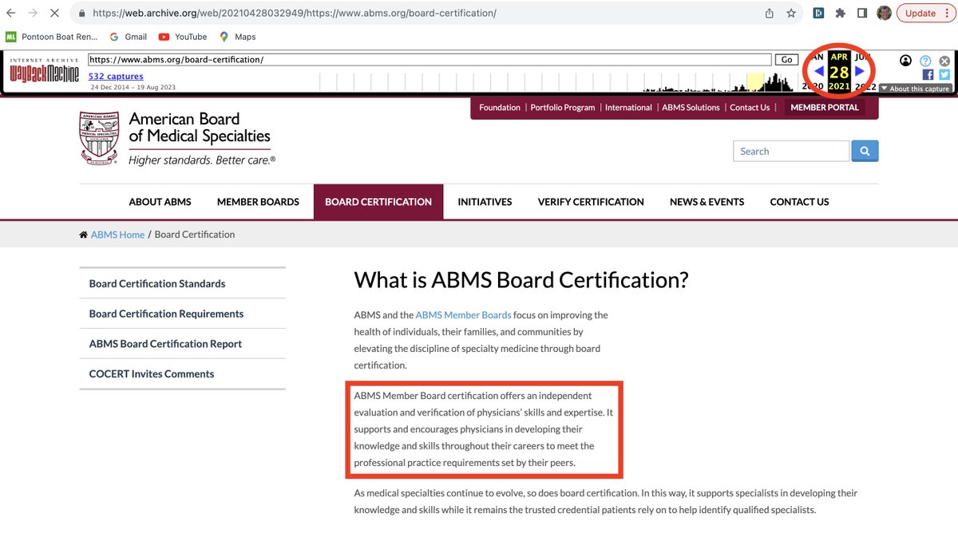Jump to 2020 captures

[813, 87]
